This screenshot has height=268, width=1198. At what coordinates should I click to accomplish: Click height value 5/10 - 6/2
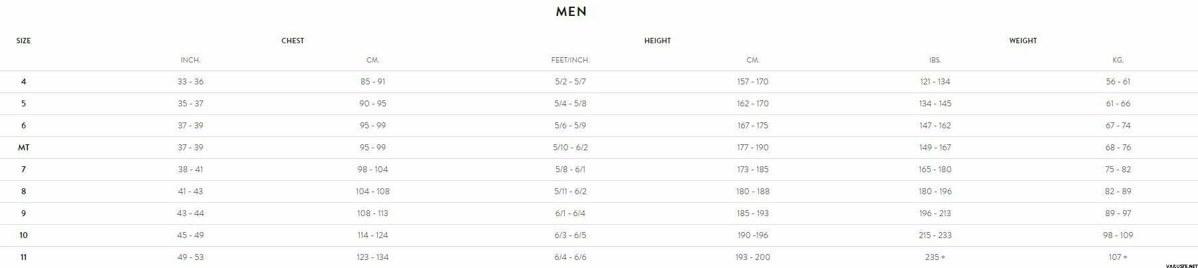click(571, 148)
